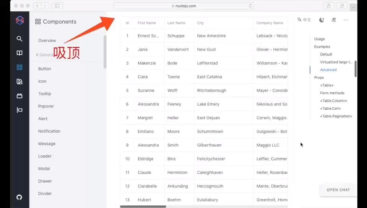The height and width of the screenshot is (208, 367).
Task: Click the React Suite logo icon
Action: coord(19,20)
